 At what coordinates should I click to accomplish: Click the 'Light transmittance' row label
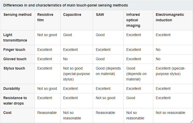tap(15, 38)
